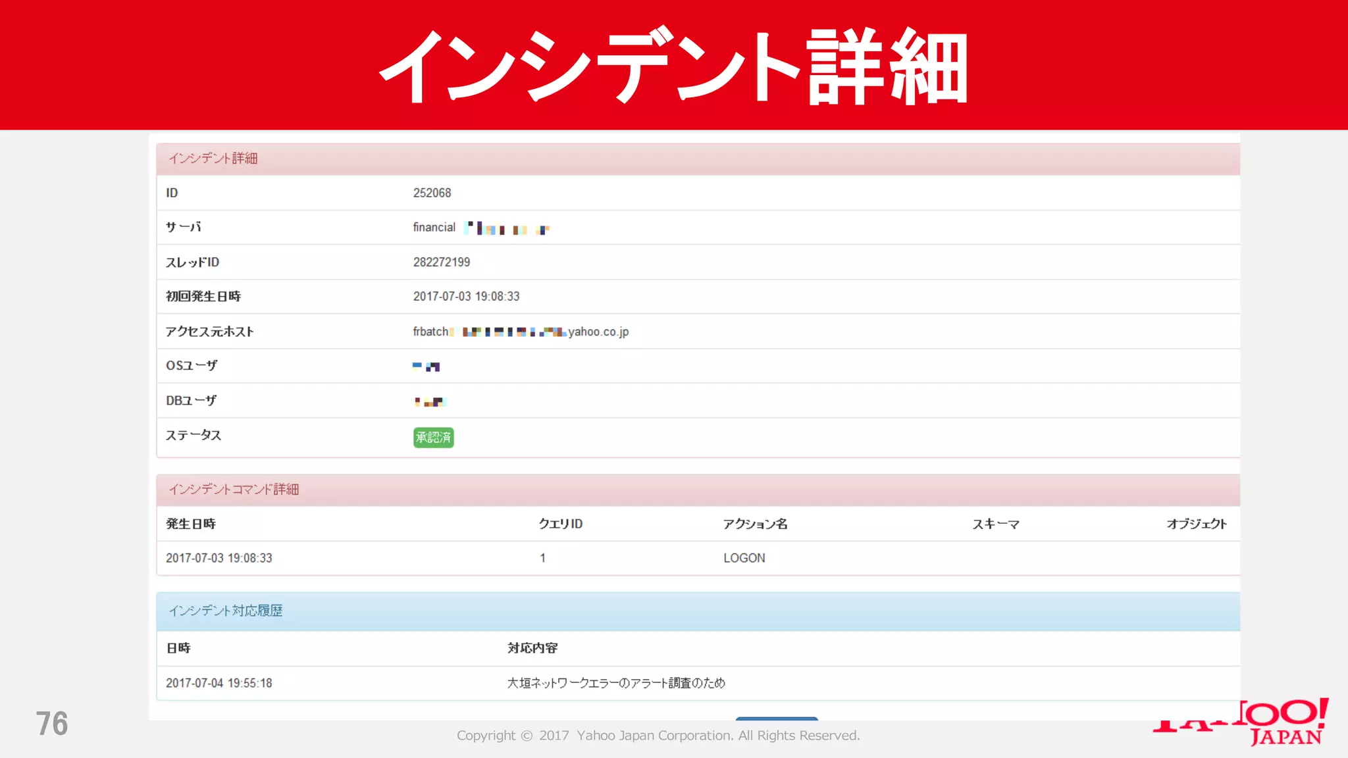Click the incident ID value 252068
Image resolution: width=1348 pixels, height=758 pixels.
click(432, 193)
